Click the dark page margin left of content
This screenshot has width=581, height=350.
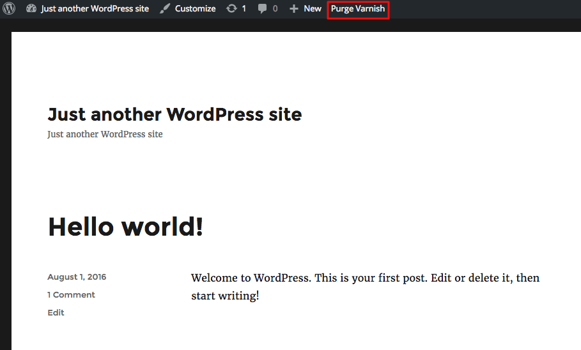pos(5,192)
